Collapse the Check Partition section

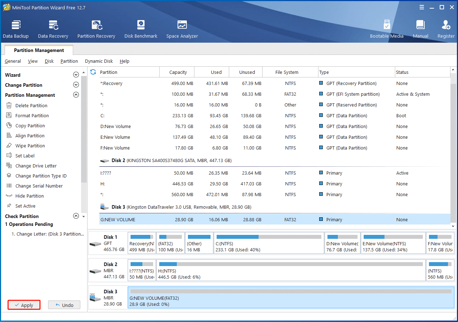(x=76, y=216)
